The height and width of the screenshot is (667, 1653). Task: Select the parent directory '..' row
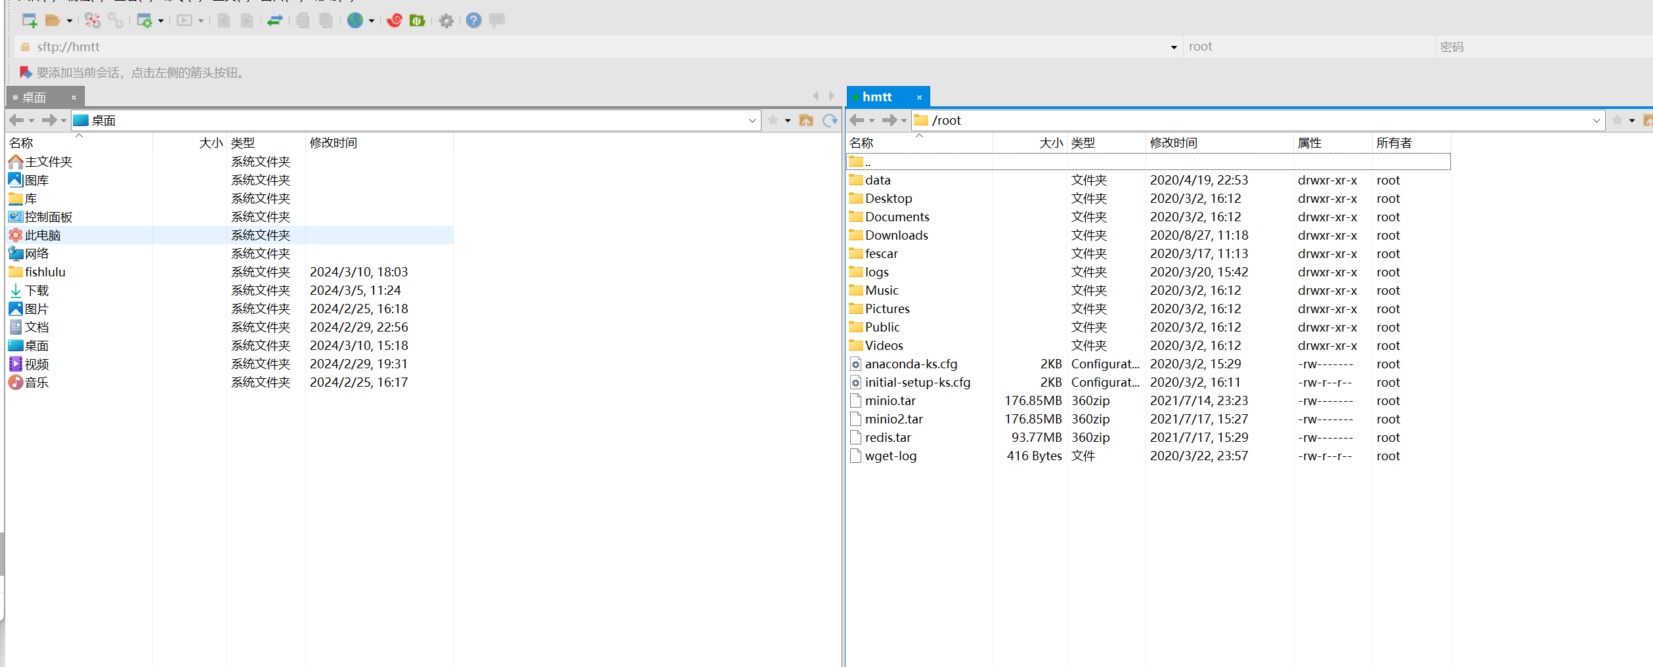coord(1148,161)
